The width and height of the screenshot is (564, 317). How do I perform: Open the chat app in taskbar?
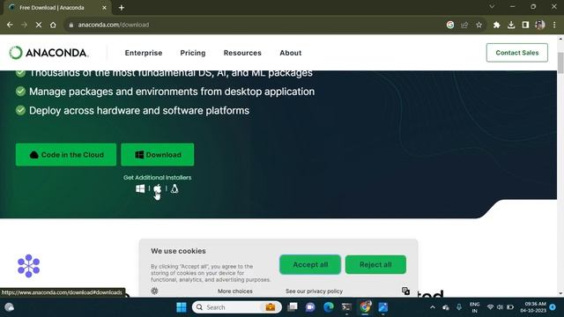tap(310, 307)
